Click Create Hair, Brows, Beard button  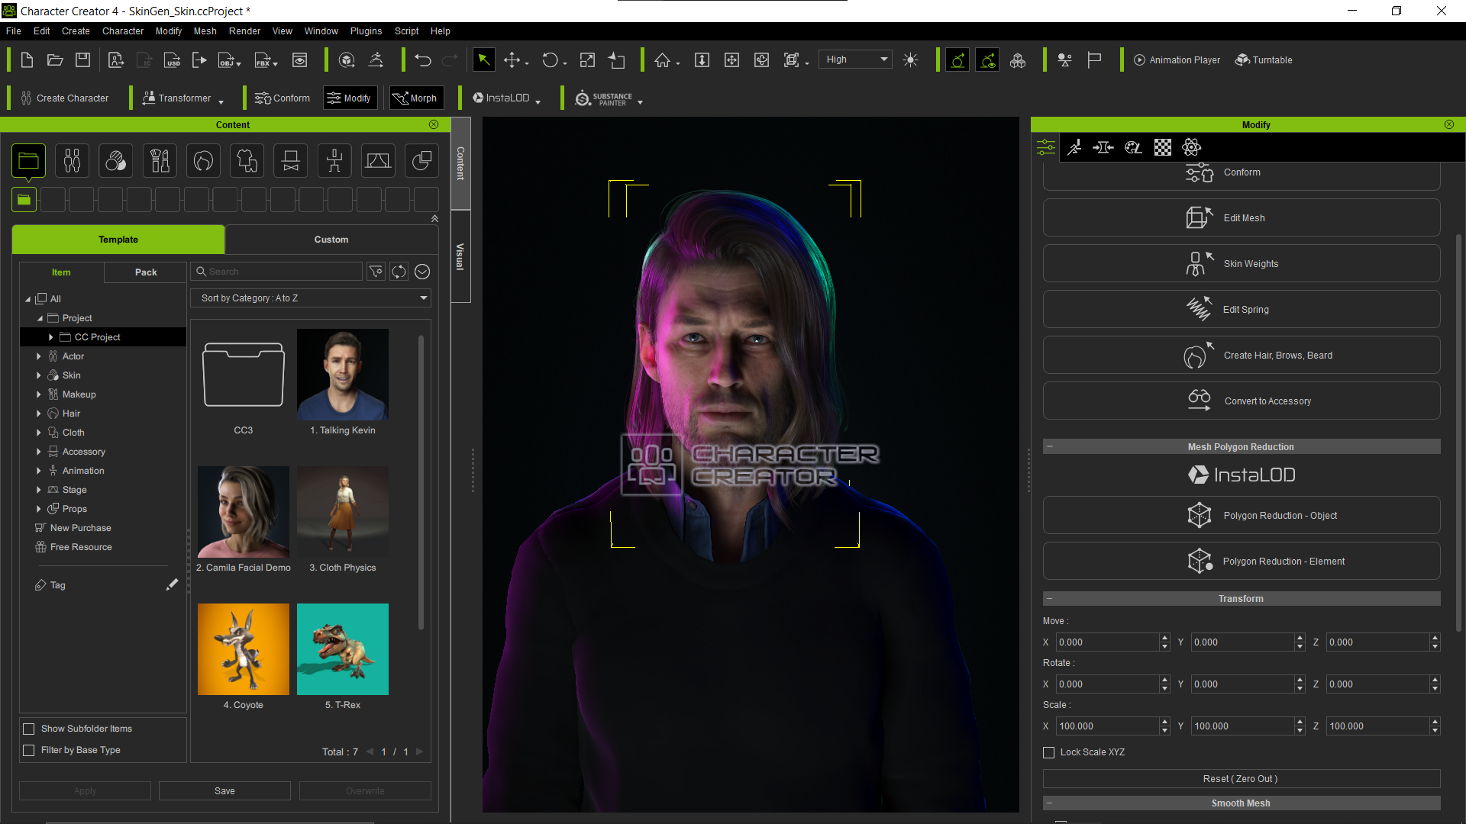click(1242, 356)
